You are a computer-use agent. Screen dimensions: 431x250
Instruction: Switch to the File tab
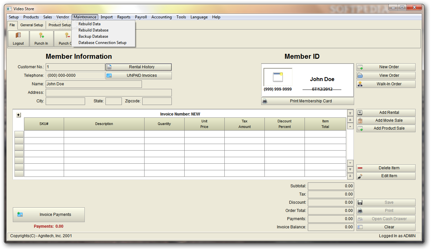coord(12,25)
